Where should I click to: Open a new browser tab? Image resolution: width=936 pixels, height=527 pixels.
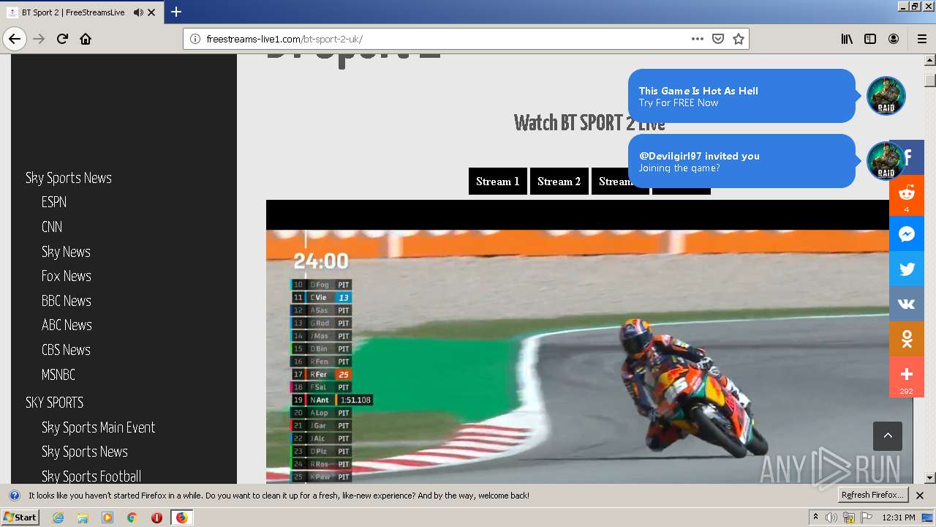tap(176, 12)
